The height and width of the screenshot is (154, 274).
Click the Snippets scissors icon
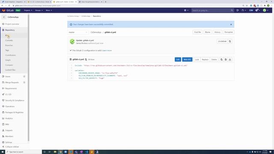(x=3, y=130)
